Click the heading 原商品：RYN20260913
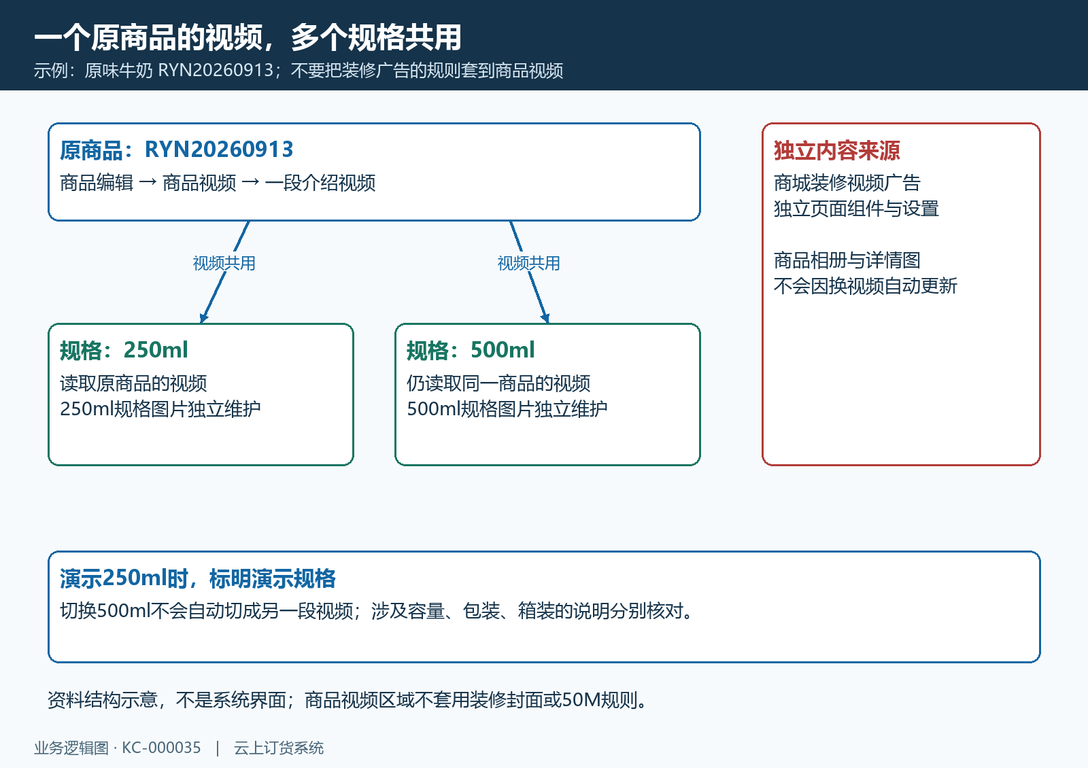 pyautogui.click(x=177, y=150)
